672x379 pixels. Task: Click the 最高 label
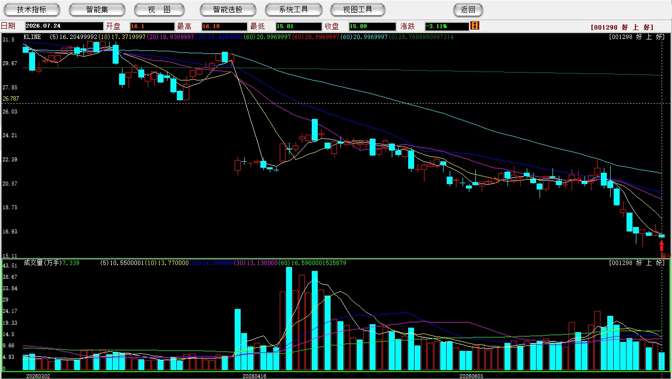click(184, 26)
